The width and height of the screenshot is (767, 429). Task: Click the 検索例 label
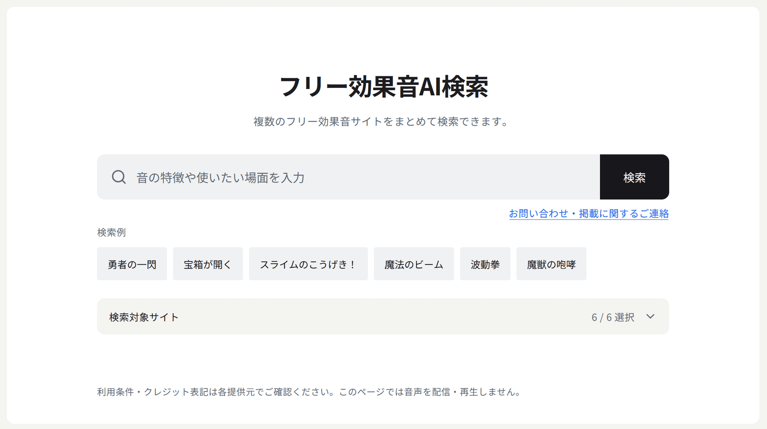(111, 232)
